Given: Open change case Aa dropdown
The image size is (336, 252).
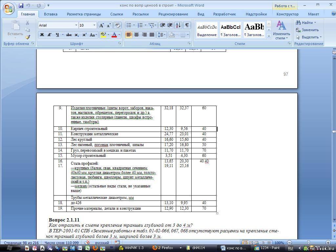Looking at the screenshot, I should click(93, 35).
